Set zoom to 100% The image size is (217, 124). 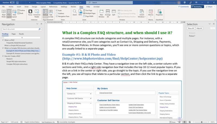pos(80,12)
